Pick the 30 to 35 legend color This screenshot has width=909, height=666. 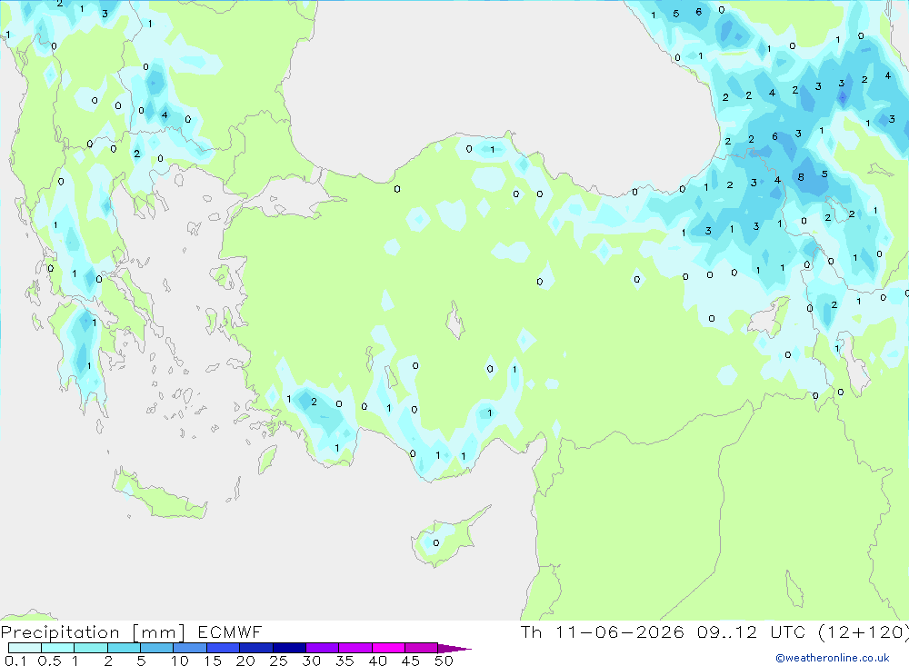click(323, 648)
